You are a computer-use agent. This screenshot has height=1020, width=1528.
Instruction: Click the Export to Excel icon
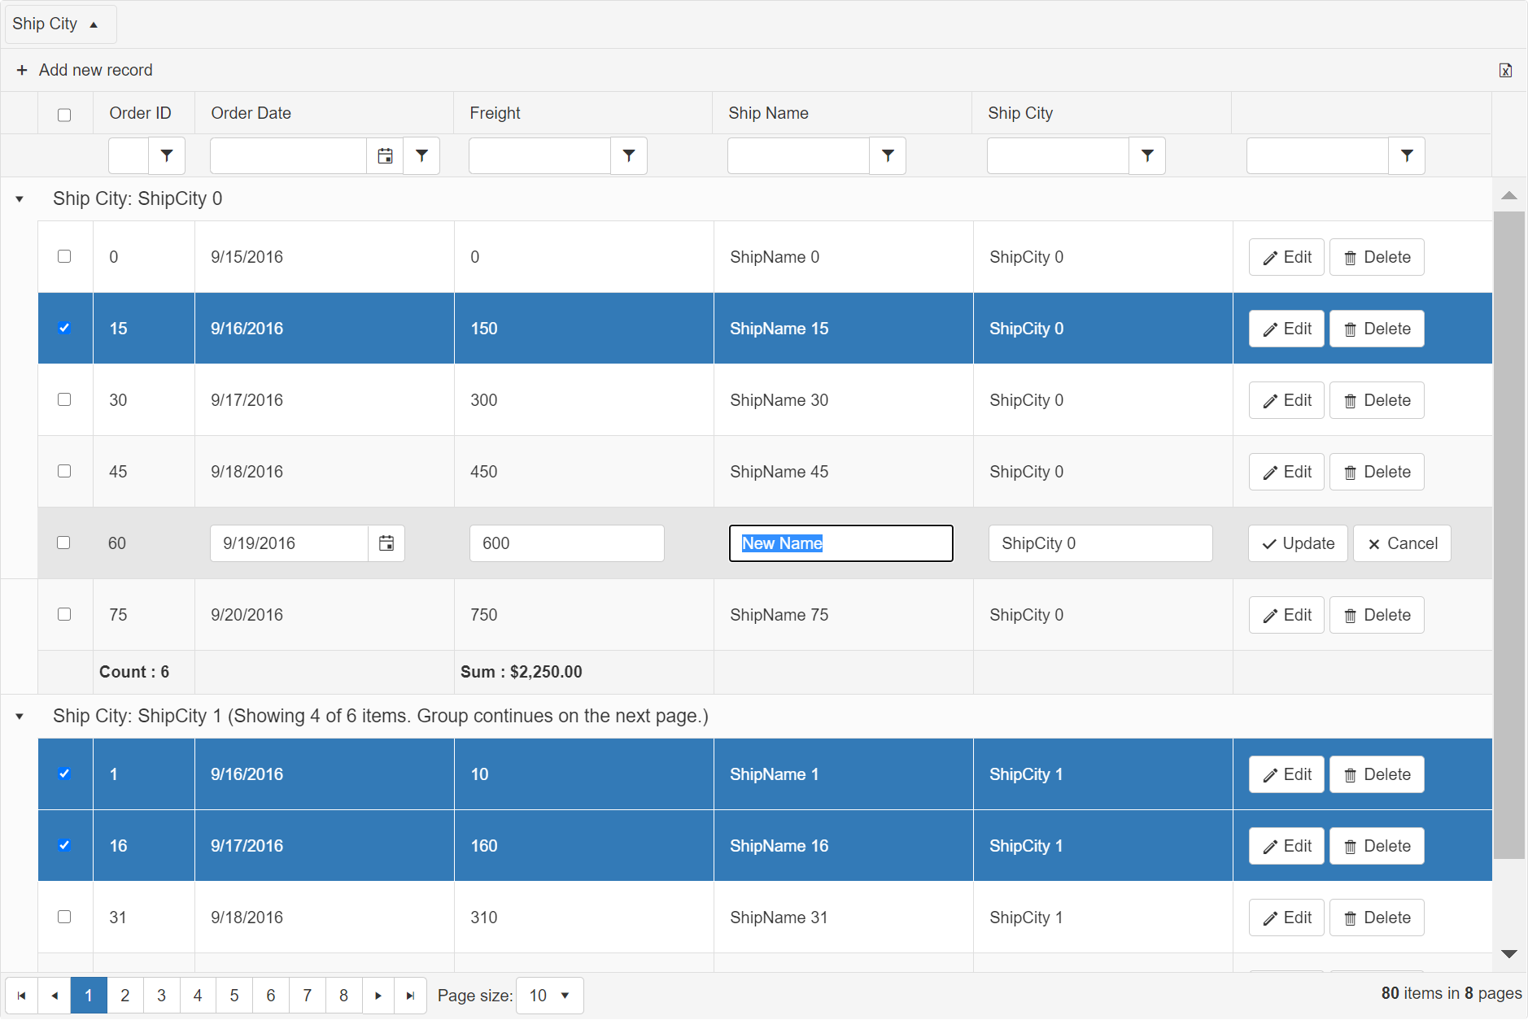pyautogui.click(x=1505, y=70)
